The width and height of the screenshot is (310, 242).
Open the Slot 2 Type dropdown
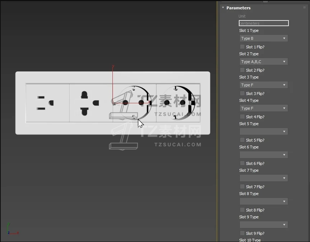click(263, 62)
